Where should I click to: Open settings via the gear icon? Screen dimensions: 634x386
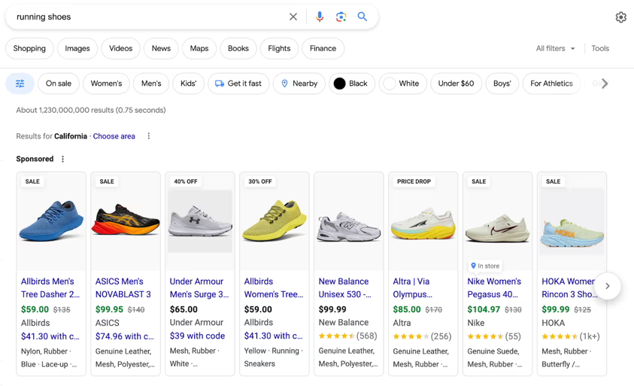tap(620, 17)
